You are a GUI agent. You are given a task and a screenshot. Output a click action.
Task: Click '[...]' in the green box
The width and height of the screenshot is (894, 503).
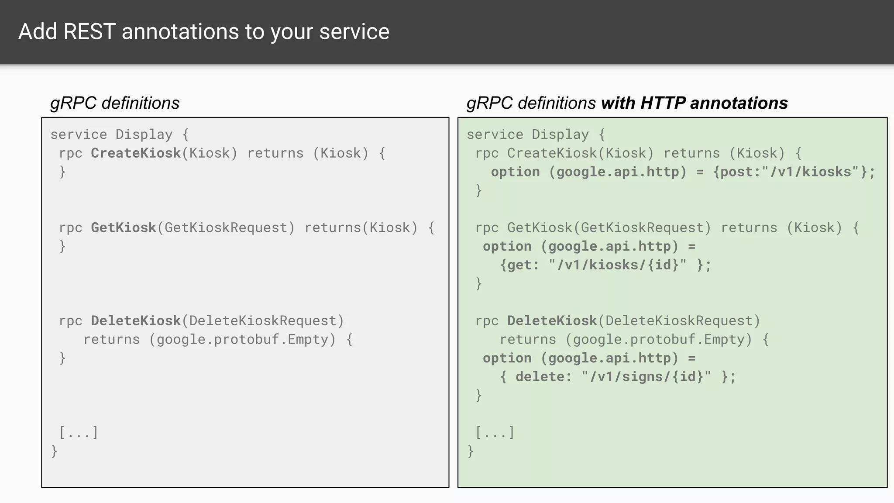point(495,433)
